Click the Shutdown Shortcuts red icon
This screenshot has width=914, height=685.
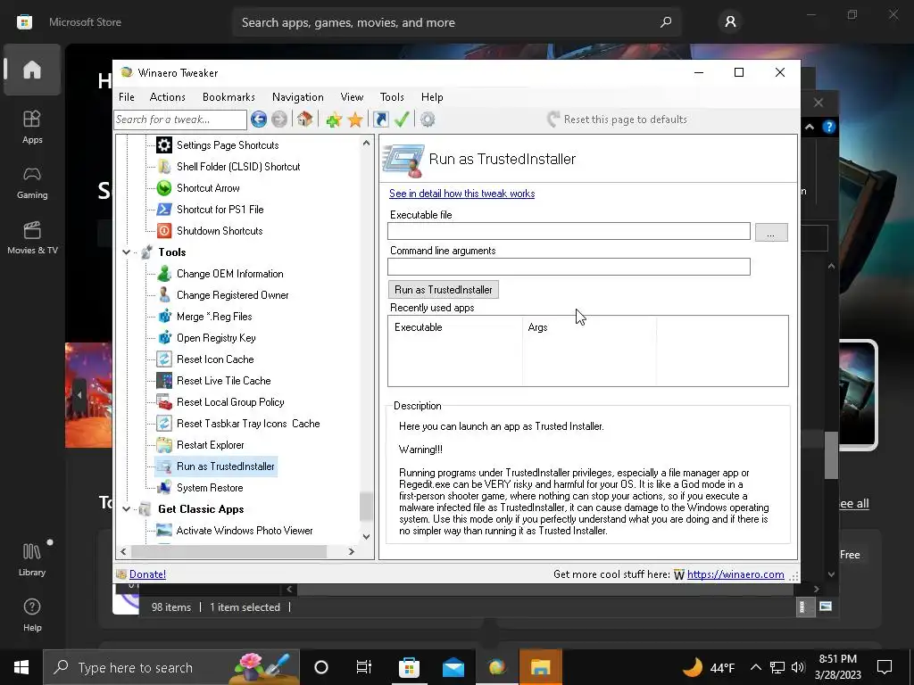tap(164, 231)
